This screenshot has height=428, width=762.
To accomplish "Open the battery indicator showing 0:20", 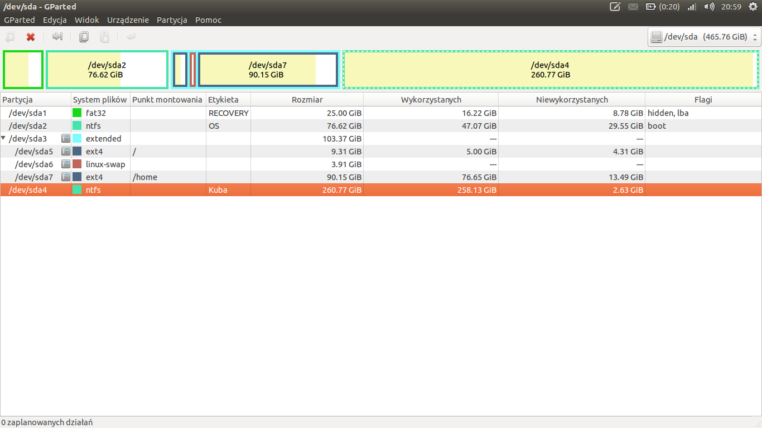I will click(663, 7).
